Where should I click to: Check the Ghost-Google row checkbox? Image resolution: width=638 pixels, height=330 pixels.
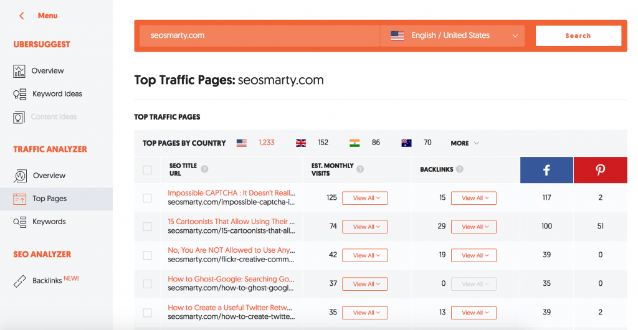[x=147, y=284]
